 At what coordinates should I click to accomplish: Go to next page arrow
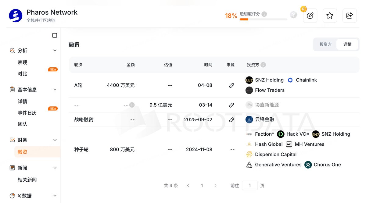click(x=215, y=186)
